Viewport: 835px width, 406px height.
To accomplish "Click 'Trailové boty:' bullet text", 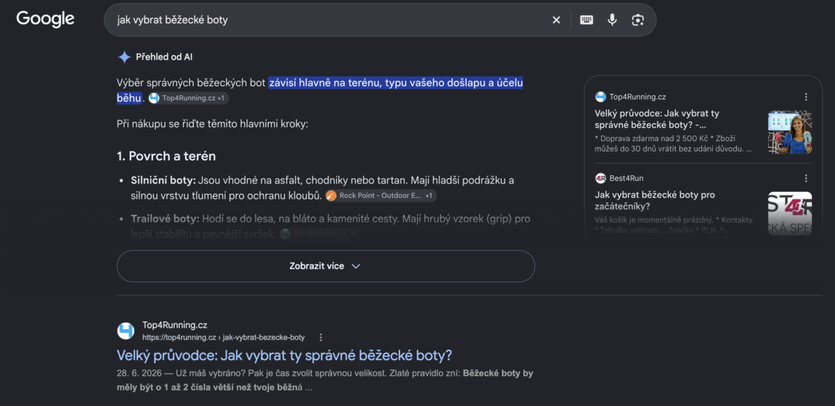I will coord(165,219).
